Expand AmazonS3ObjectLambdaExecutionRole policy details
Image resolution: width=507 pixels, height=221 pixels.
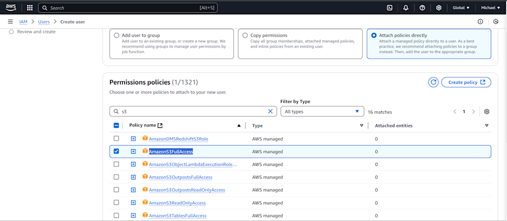[x=133, y=164]
